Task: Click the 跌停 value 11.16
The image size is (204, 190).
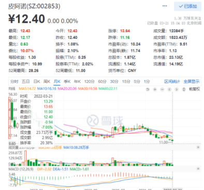Action: 125,37
